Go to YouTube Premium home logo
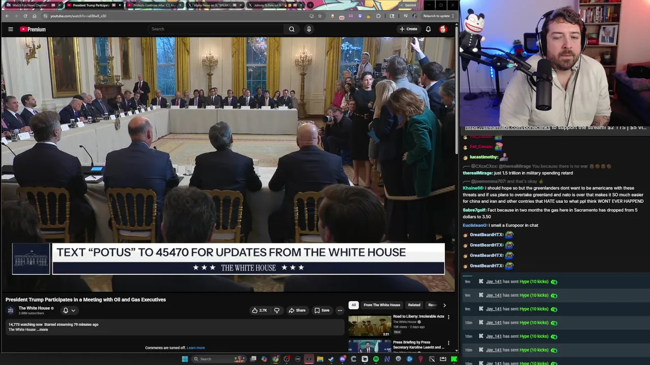Viewport: 650px width, 365px height. point(32,29)
